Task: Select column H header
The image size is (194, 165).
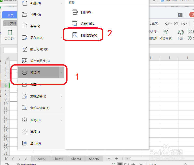Action: pyautogui.click(x=151, y=58)
